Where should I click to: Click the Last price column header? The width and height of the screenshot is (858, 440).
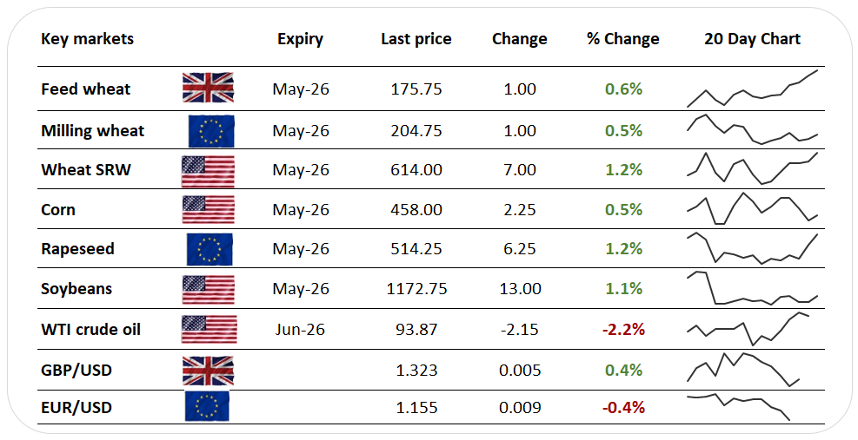point(416,39)
